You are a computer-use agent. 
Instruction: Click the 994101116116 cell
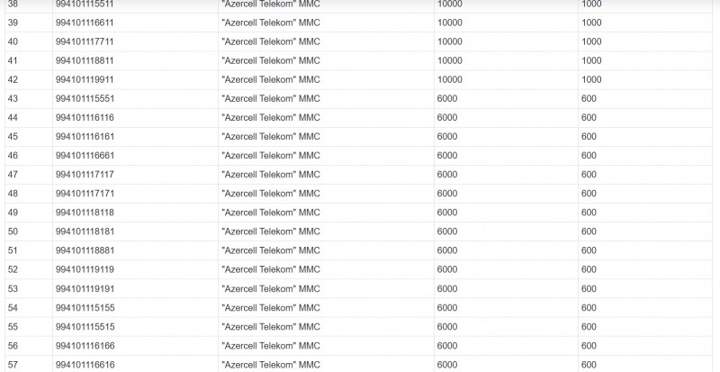tap(85, 117)
